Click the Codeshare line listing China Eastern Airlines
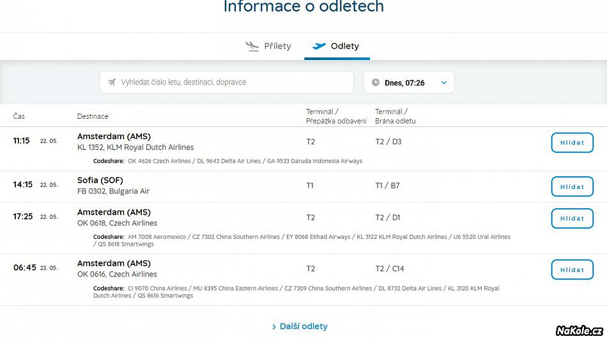 [x=296, y=292]
